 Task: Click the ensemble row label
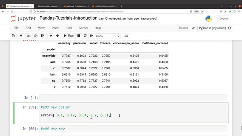[49, 56]
